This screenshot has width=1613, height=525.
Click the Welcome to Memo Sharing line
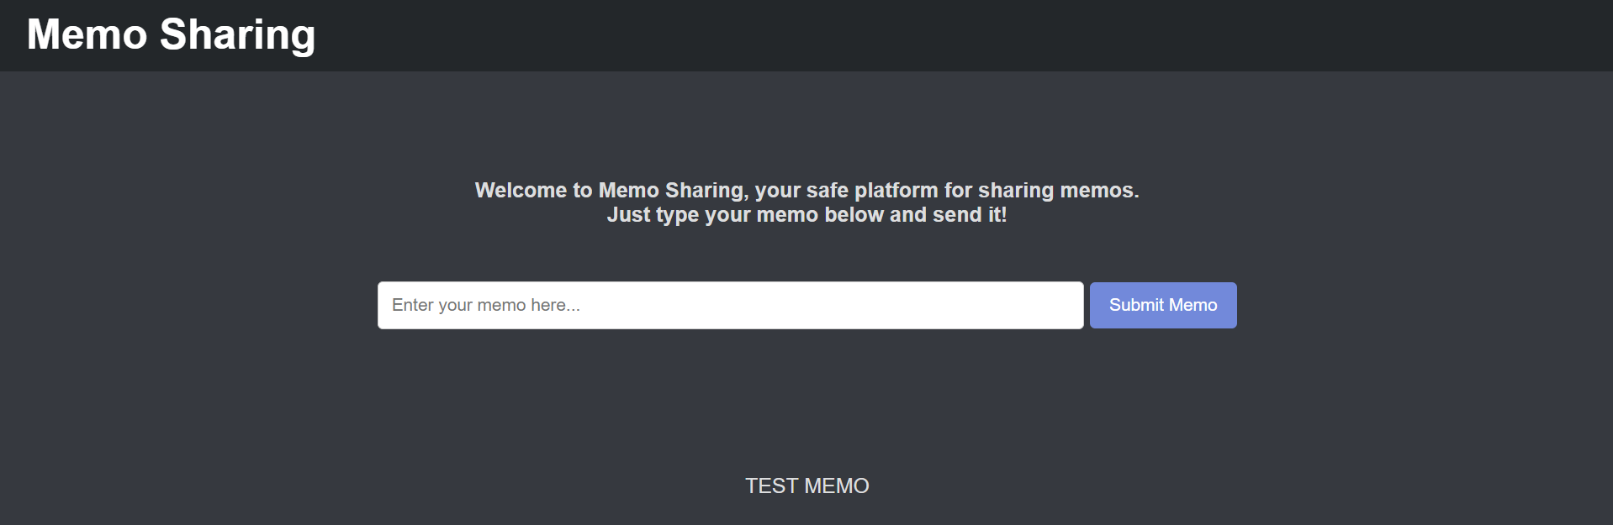pyautogui.click(x=807, y=191)
